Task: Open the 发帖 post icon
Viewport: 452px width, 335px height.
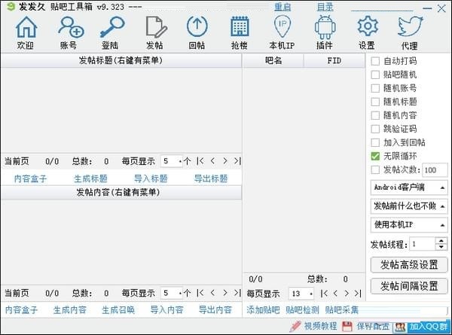Action: [x=156, y=27]
